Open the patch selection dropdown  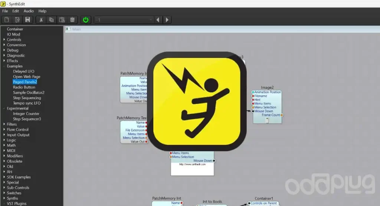[150, 20]
